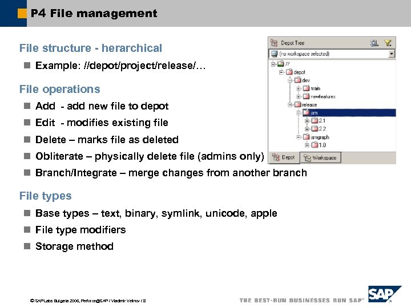The image size is (411, 308).
Task: Select the main folder icon
Action: [x=306, y=88]
